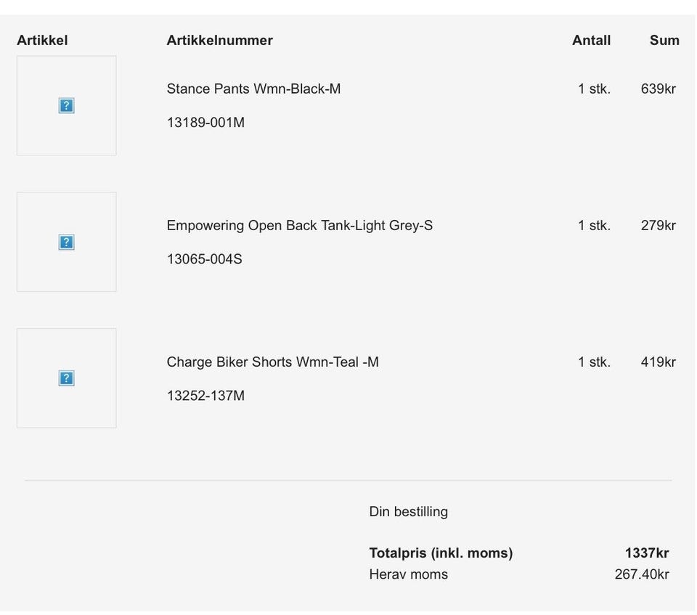The width and height of the screenshot is (697, 615).
Task: Select article number 13252-137M
Action: click(x=205, y=395)
